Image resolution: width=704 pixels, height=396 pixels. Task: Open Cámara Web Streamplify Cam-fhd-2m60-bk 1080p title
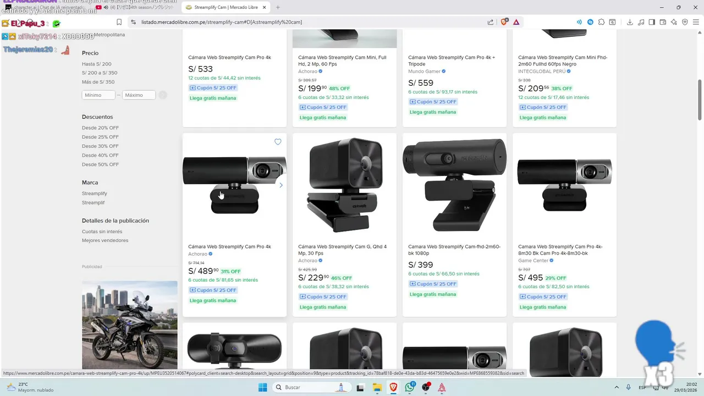click(x=454, y=250)
